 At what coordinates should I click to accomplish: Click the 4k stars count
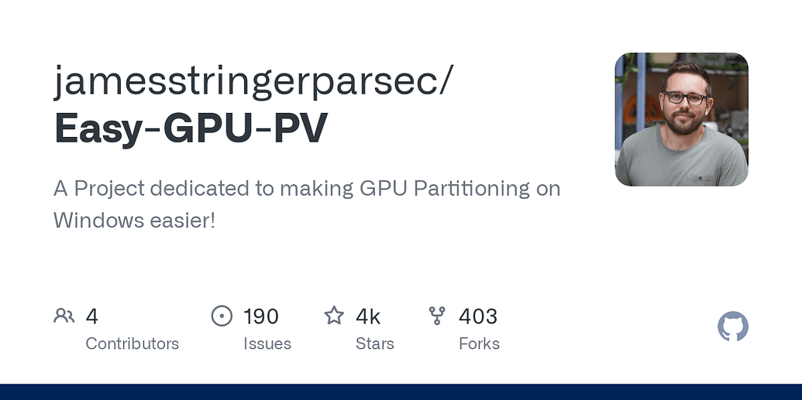(x=368, y=316)
